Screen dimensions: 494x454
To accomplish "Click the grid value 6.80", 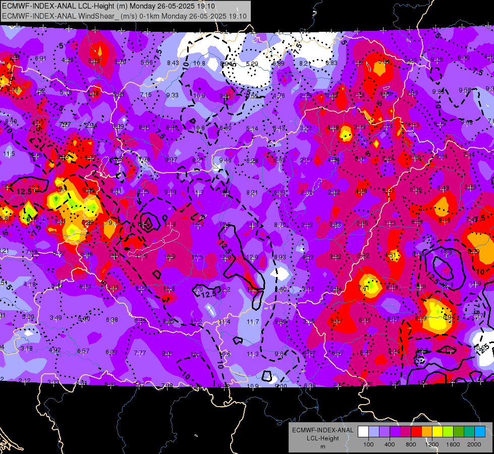I will (x=225, y=128).
